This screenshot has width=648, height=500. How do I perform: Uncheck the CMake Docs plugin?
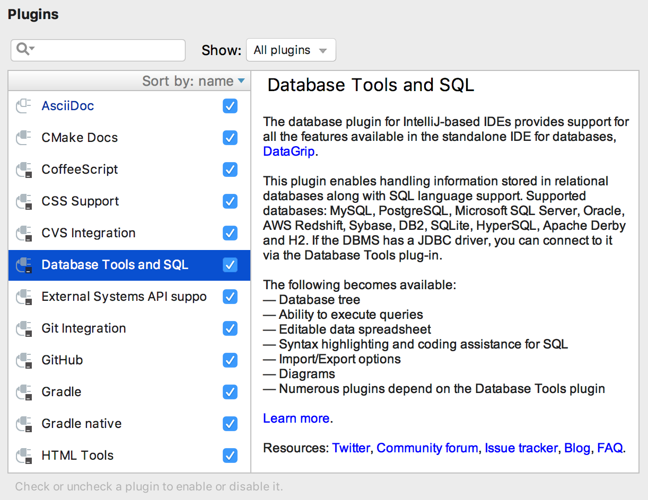[230, 138]
